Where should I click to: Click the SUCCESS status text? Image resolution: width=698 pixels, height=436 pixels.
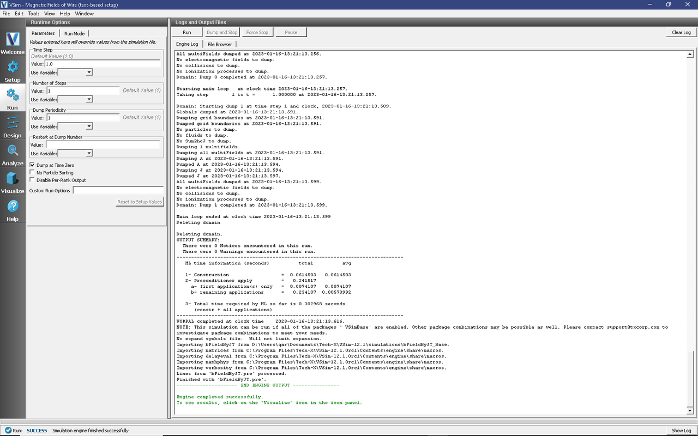click(x=37, y=431)
